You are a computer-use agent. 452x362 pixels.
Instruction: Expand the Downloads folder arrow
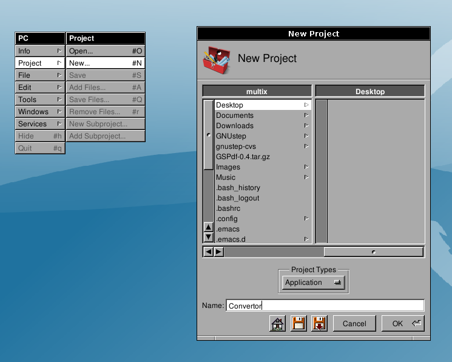[x=306, y=126]
